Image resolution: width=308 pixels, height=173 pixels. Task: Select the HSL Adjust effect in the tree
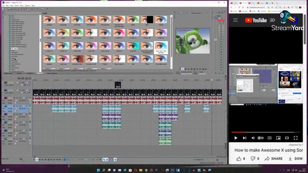pyautogui.click(x=14, y=49)
